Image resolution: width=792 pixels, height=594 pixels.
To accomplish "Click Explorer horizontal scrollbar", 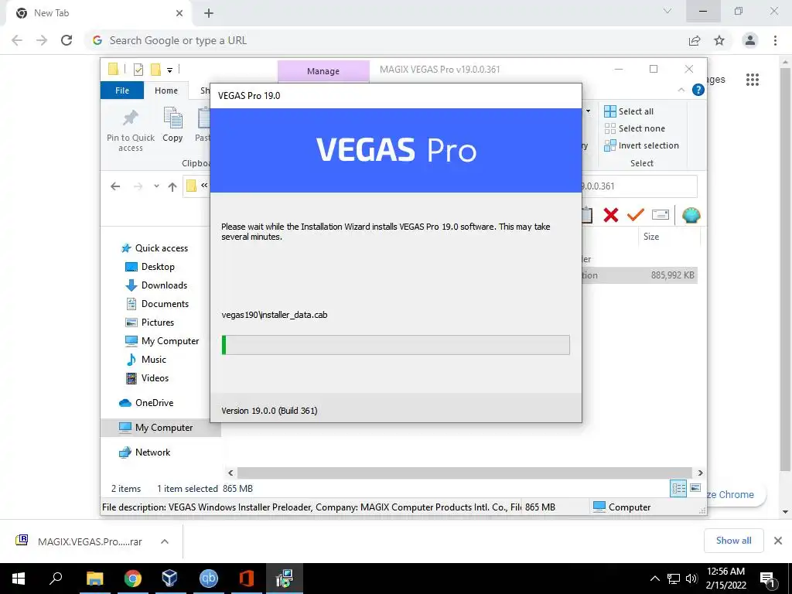I will 464,473.
